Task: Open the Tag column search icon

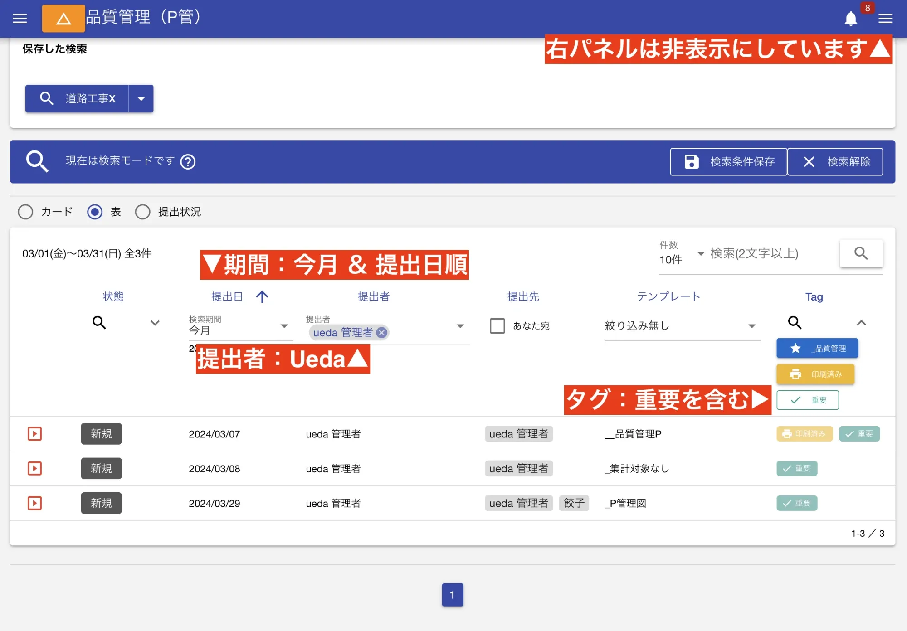Action: [795, 323]
